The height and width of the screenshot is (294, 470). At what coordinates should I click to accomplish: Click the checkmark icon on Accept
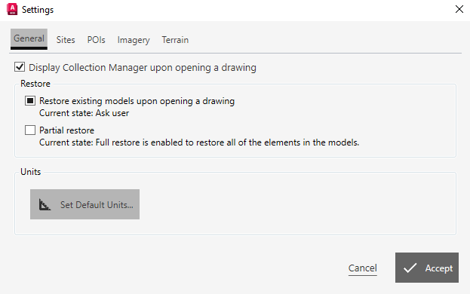click(x=410, y=268)
